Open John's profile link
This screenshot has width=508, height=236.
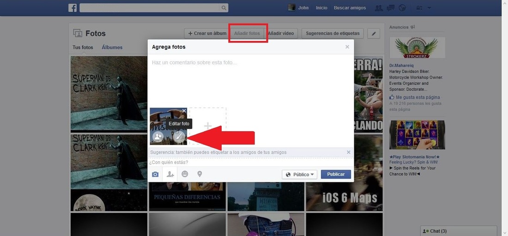pos(303,8)
